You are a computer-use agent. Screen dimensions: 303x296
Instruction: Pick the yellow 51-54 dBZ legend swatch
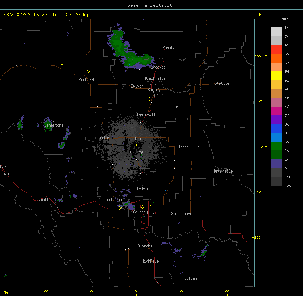pos(276,76)
